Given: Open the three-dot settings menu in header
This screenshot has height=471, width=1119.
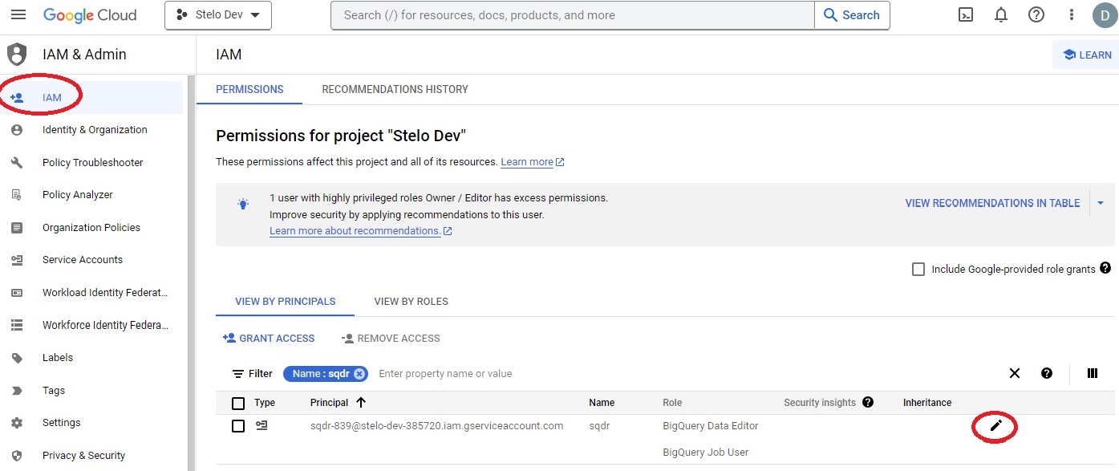Looking at the screenshot, I should [x=1072, y=15].
